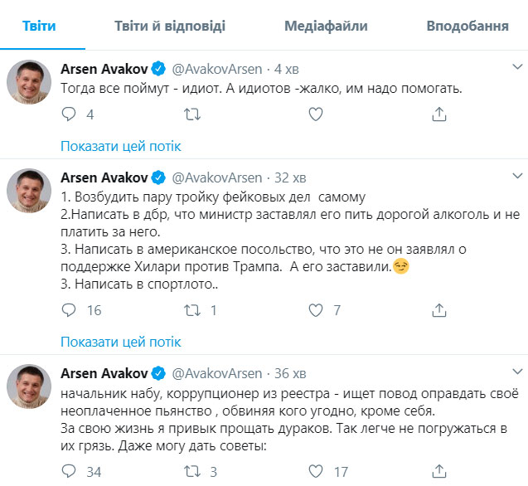Switch to Твіти й відповіді tab
The height and width of the screenshot is (486, 528).
pos(170,26)
